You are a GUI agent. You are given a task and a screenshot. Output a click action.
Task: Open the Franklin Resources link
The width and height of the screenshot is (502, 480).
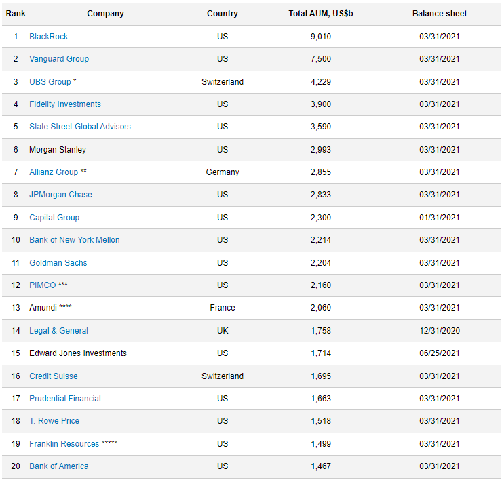pos(64,444)
